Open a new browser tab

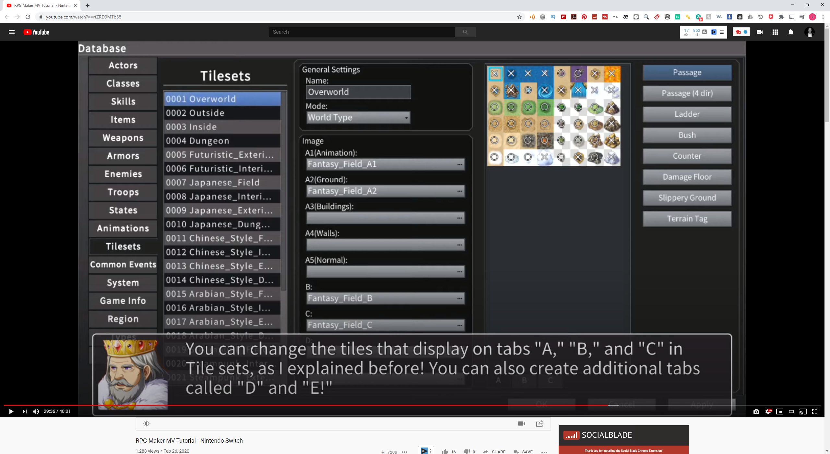click(88, 5)
